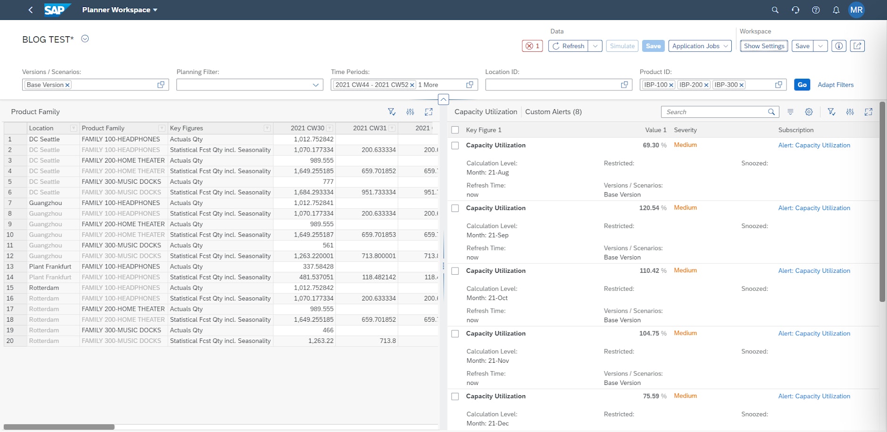Open the filter icon on Product Family table
The image size is (887, 432).
click(x=392, y=112)
